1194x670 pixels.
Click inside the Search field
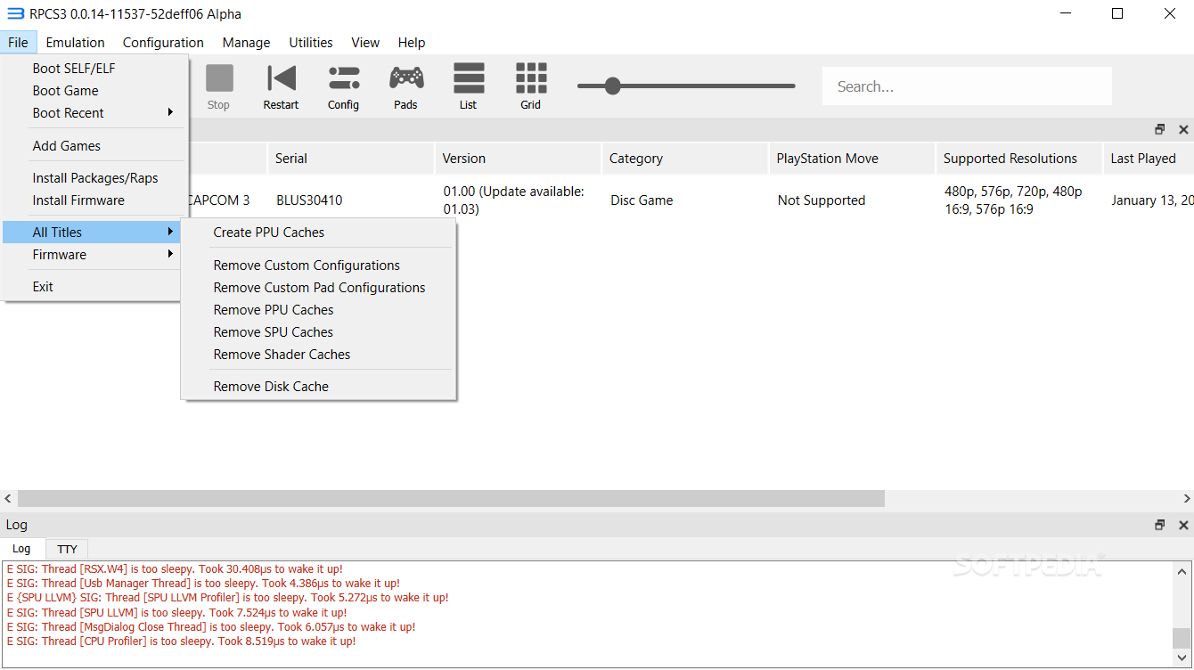[x=966, y=86]
